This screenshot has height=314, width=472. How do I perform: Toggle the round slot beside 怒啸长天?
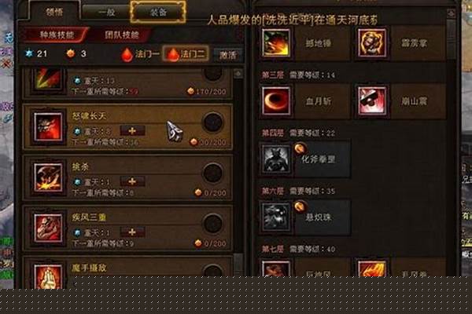213,122
